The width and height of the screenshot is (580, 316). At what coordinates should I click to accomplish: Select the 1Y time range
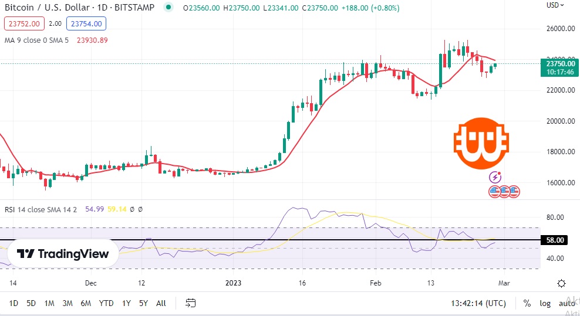click(126, 303)
